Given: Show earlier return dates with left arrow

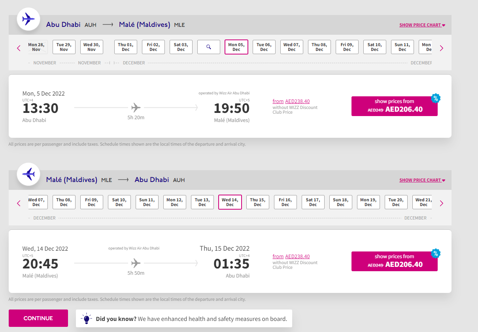Looking at the screenshot, I should [x=19, y=203].
